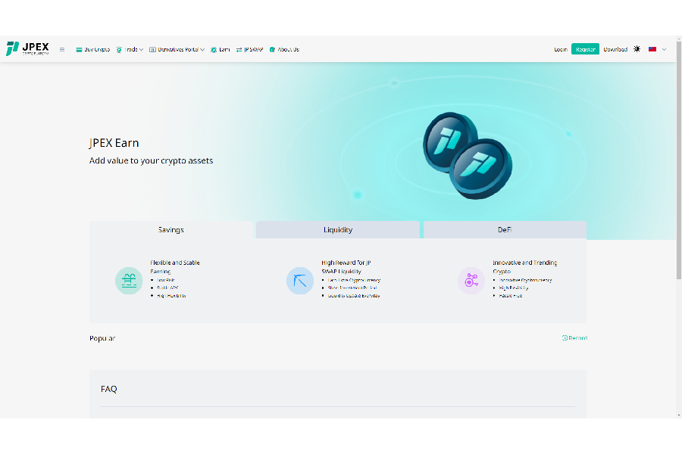Click the vertical page scrollbar thumb
Screen dimensions: 682x454
click(x=679, y=160)
